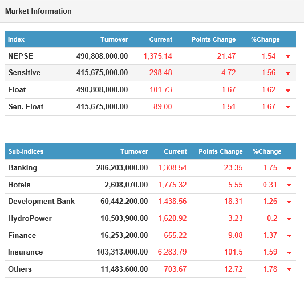Select the Hotels sub-index name
304x295 pixels.
click(x=19, y=185)
